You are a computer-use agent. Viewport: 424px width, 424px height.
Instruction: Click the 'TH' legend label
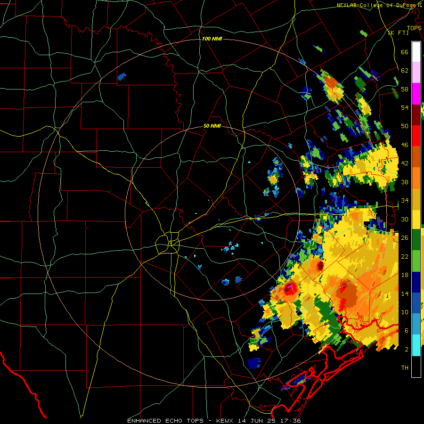click(x=405, y=368)
